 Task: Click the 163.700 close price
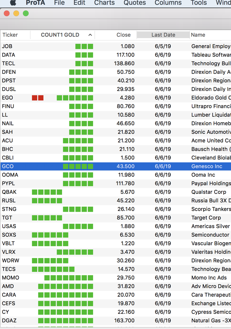(x=124, y=321)
